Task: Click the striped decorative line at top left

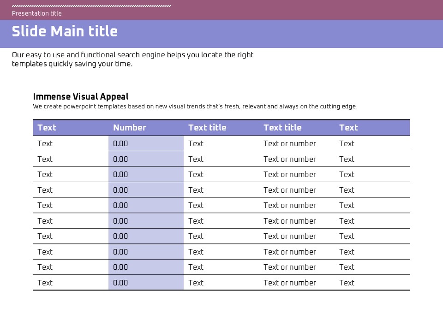Action: 91,6
